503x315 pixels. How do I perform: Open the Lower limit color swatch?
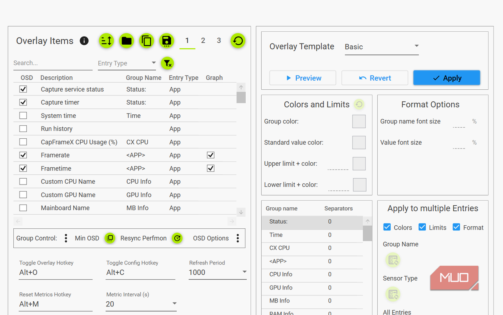tap(360, 185)
